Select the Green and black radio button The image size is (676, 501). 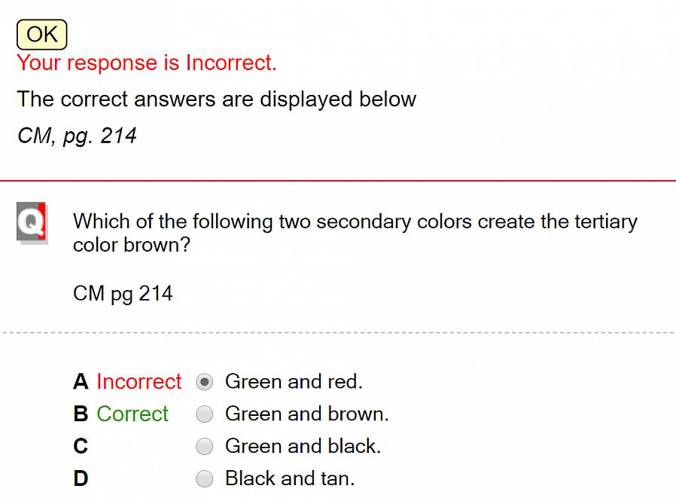[x=204, y=447]
